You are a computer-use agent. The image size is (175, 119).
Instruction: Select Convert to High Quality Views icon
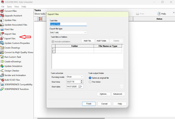pos(2,52)
